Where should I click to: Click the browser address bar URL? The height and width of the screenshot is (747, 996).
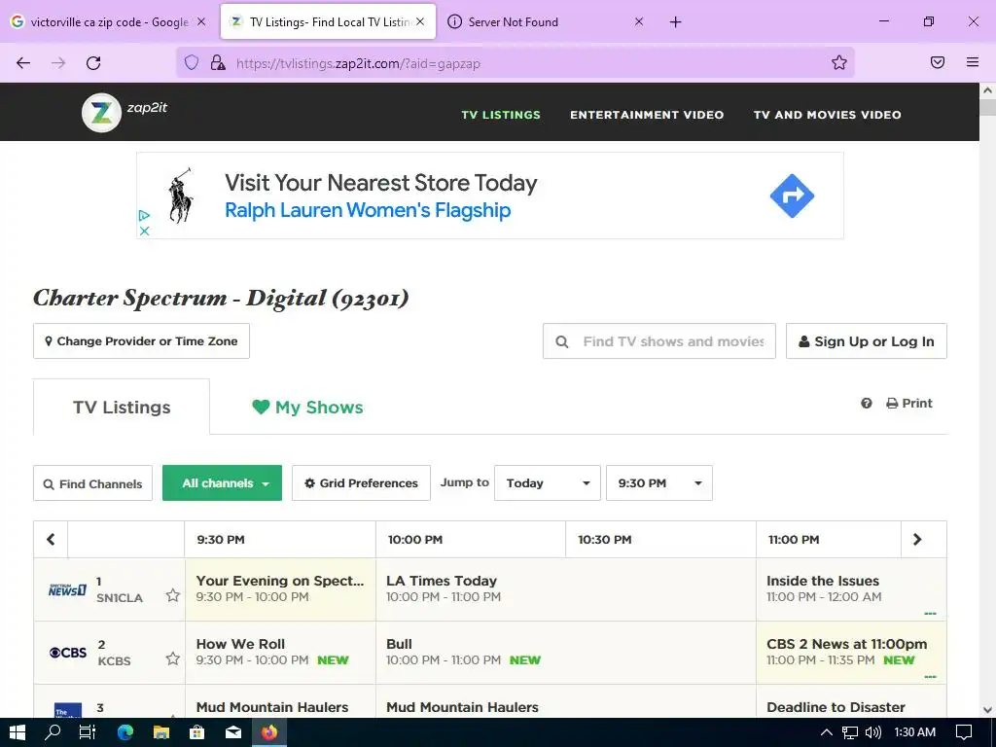pyautogui.click(x=358, y=63)
